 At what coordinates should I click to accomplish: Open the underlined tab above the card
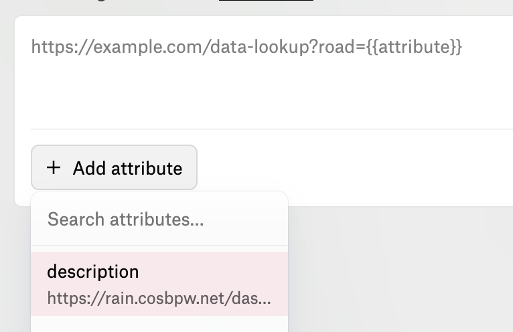[266, 0]
